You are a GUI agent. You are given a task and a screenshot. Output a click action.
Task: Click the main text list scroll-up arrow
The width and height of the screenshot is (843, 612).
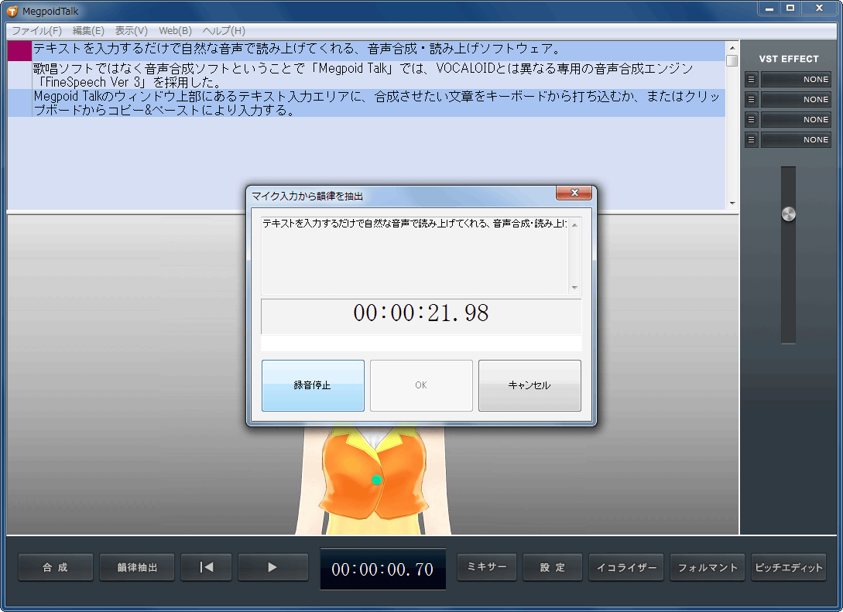point(732,48)
